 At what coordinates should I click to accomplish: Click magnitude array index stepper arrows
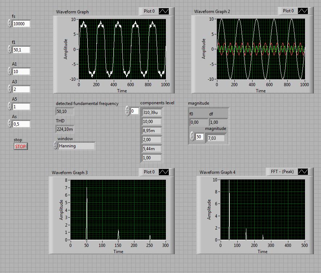pos(192,136)
